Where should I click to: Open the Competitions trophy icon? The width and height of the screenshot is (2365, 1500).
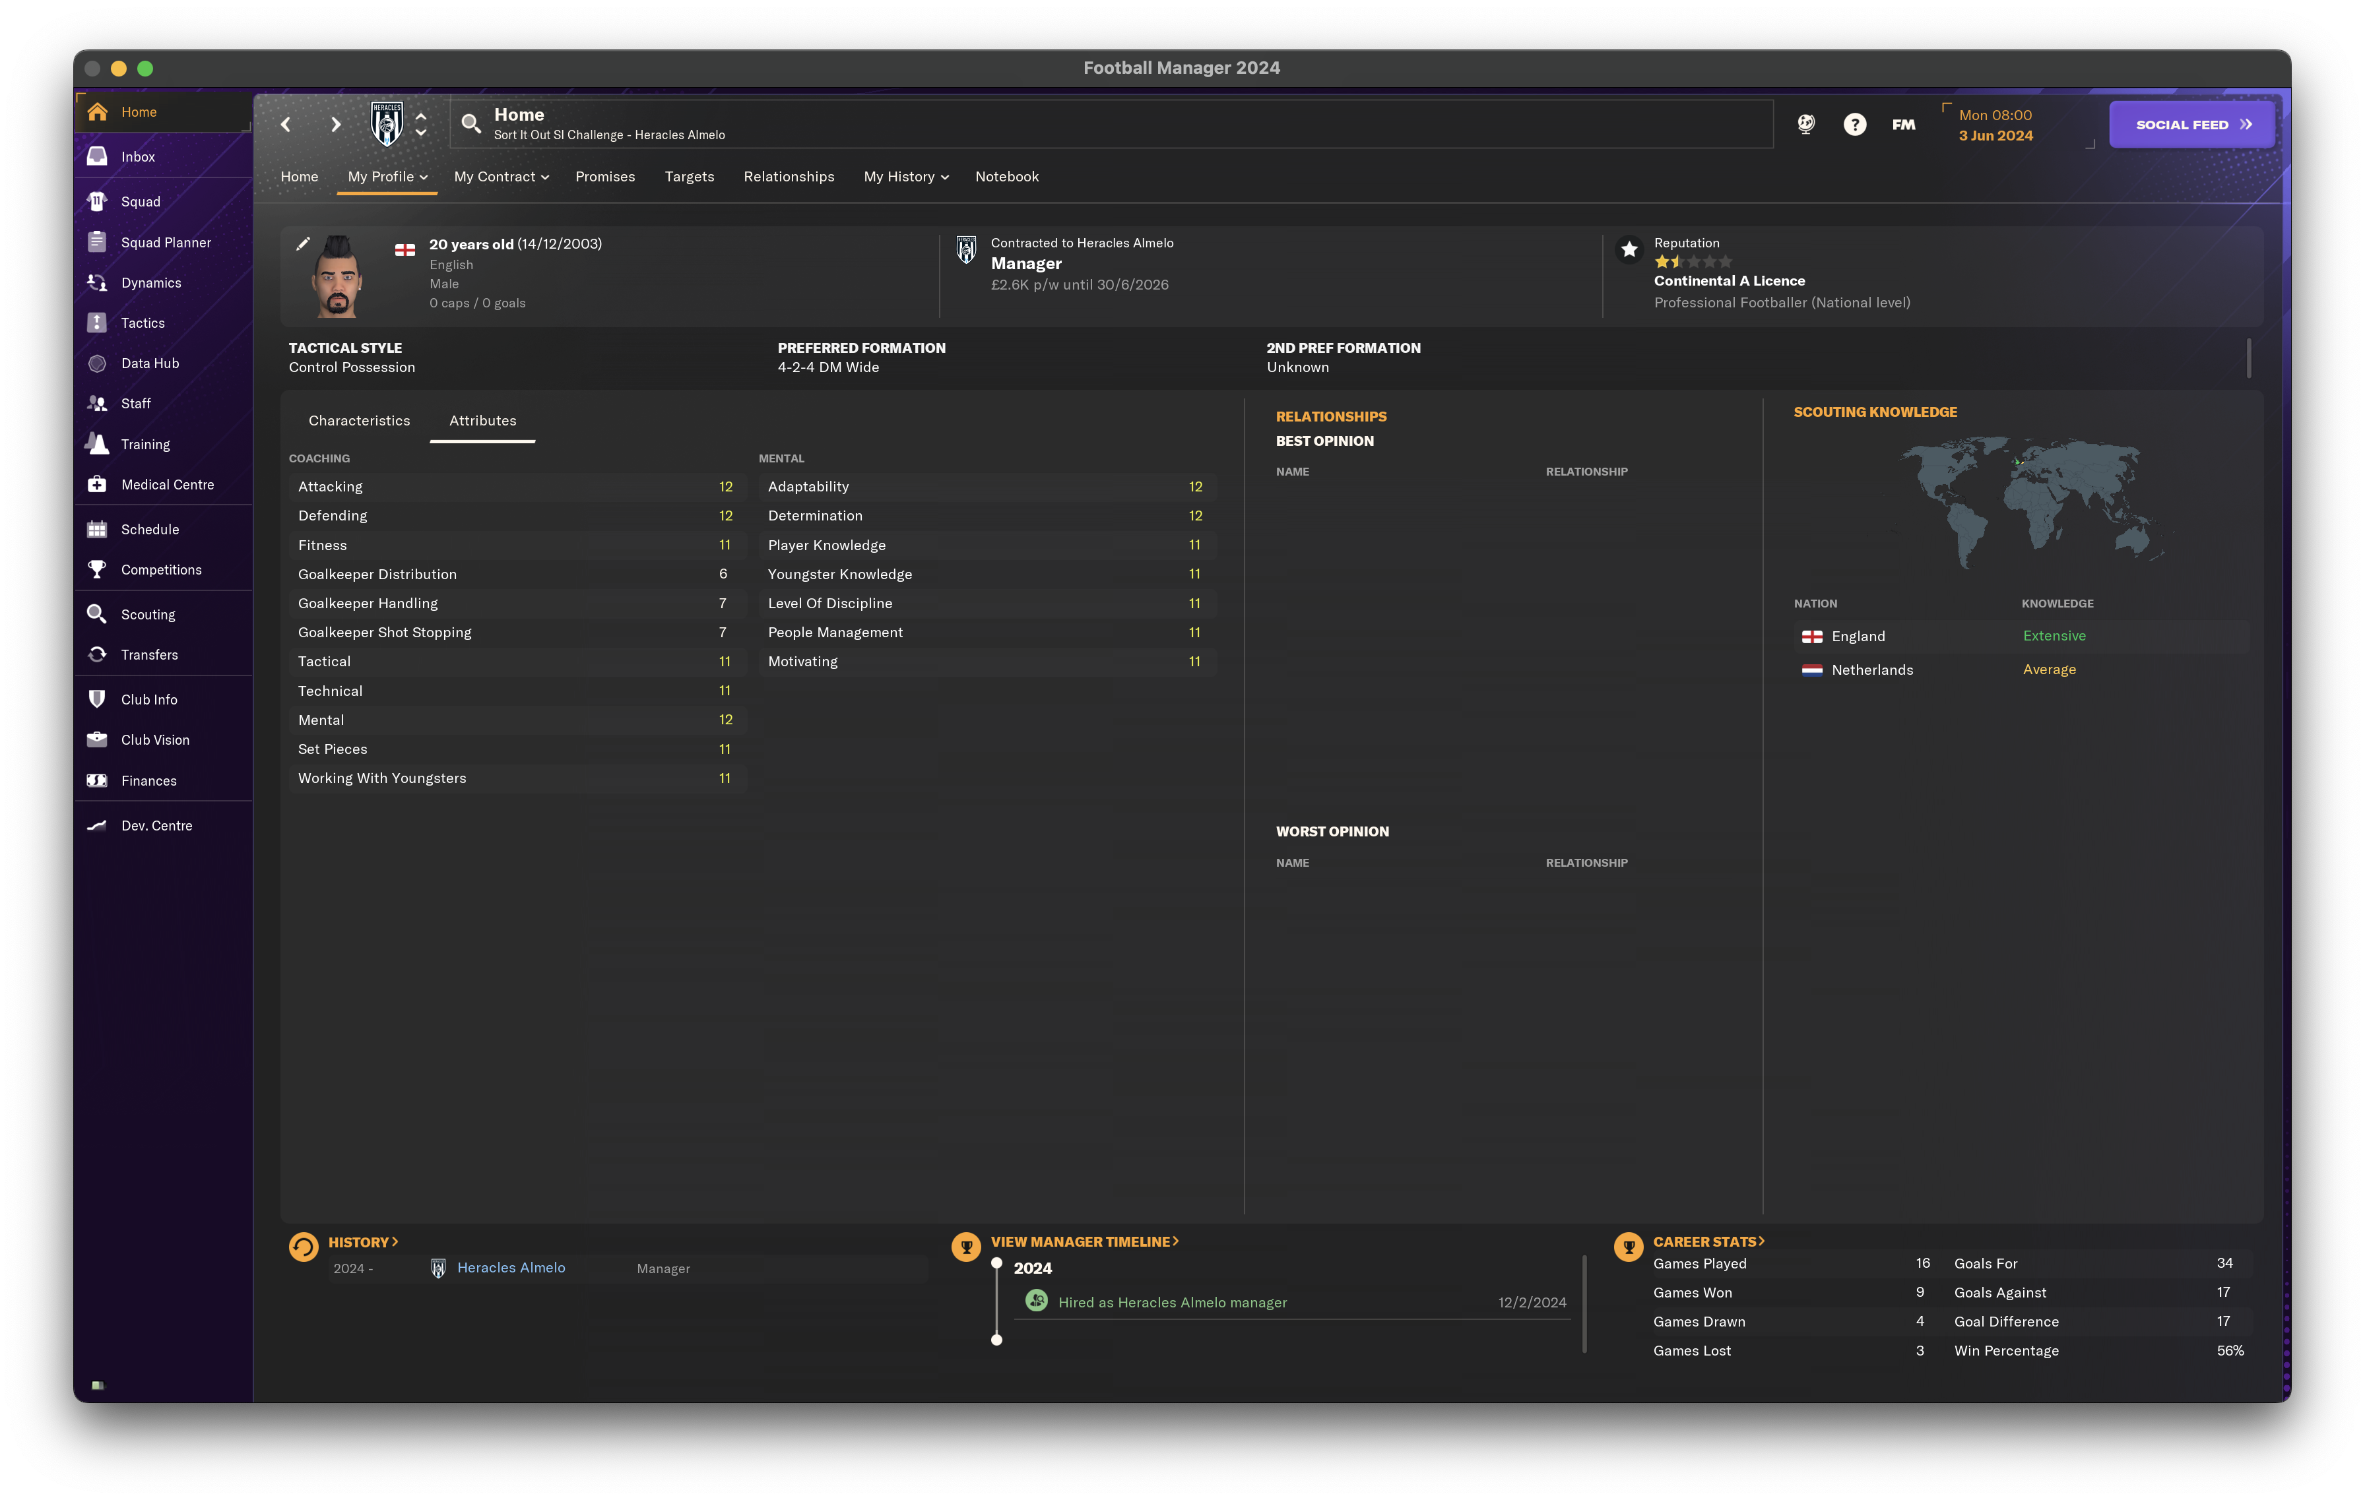tap(97, 569)
